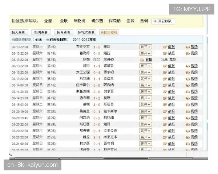Screen dimensions: 218x174
Task: Click 战报 icon for 桑德兰 vs 纽卡斯尔
Action: point(165,112)
